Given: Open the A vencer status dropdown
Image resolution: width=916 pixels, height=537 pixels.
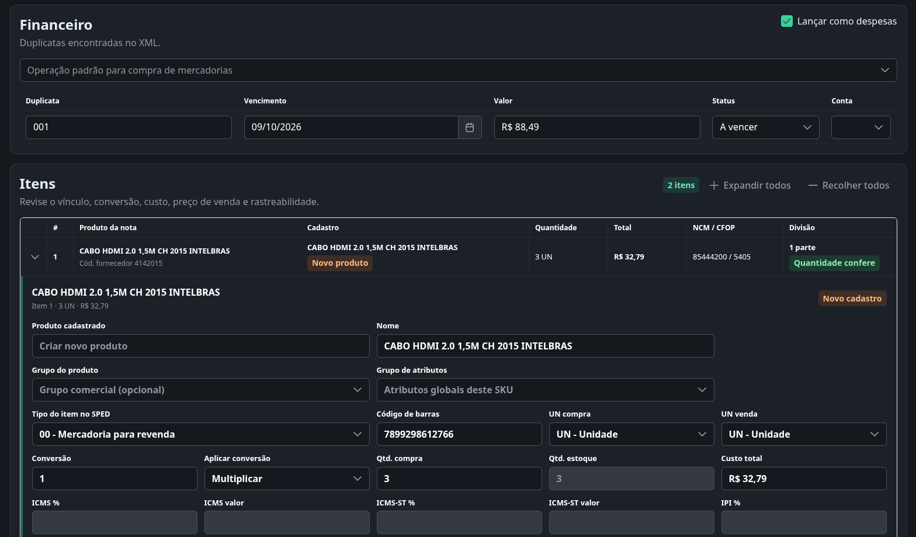Looking at the screenshot, I should pos(765,127).
